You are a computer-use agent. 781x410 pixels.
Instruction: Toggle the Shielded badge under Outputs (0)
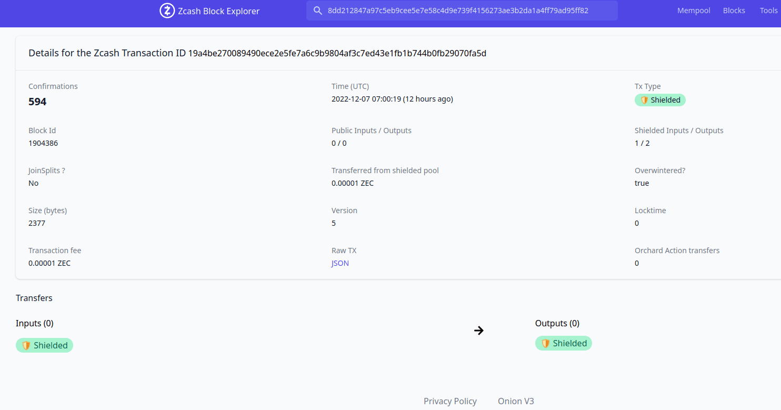(563, 343)
